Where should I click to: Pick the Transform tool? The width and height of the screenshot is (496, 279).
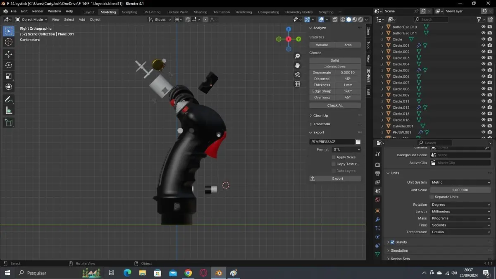click(x=9, y=87)
